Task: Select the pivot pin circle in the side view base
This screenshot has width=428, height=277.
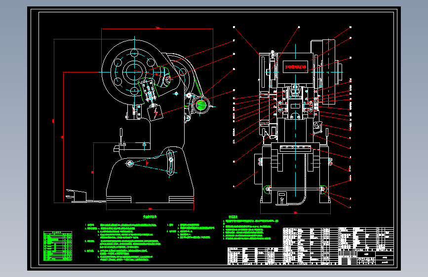Action: click(x=130, y=163)
